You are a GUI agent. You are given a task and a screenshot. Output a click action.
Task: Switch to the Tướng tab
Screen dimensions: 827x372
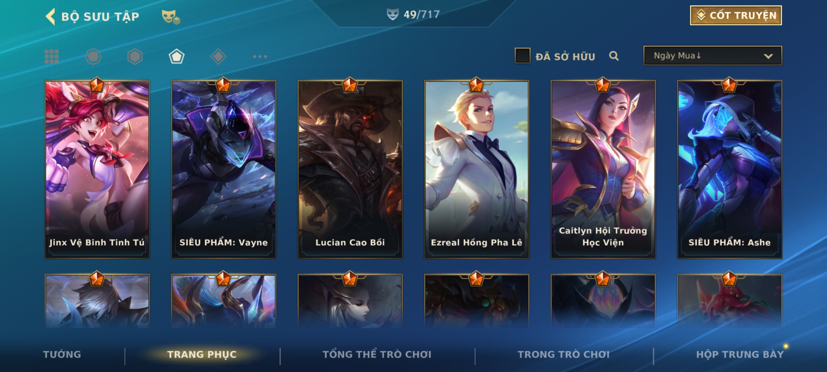point(62,354)
